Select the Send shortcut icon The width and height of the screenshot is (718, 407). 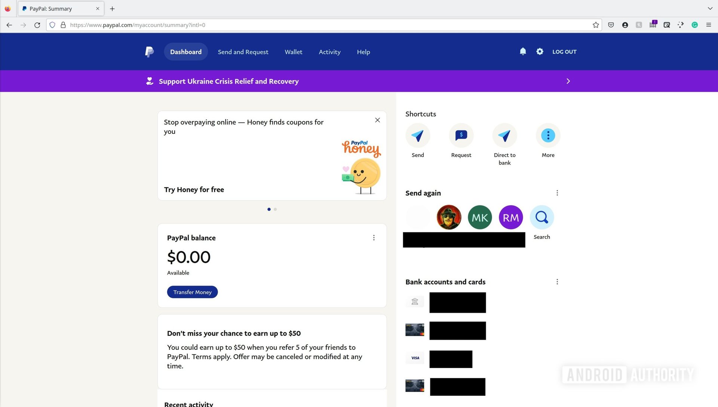pos(418,135)
